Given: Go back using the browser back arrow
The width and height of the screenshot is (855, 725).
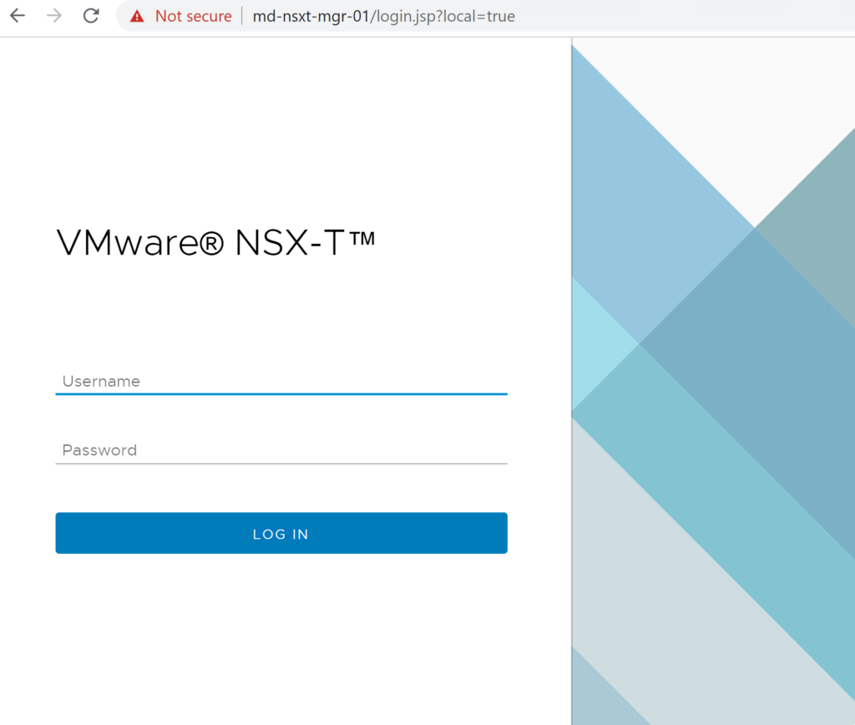Looking at the screenshot, I should tap(18, 16).
